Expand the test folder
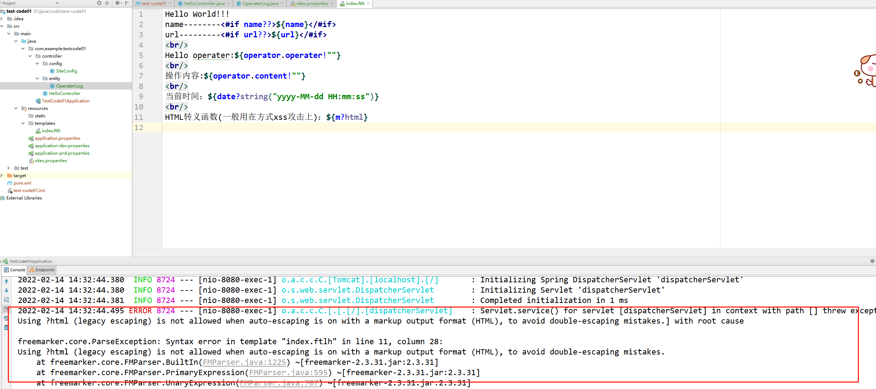Screen dimensions: 876x389 (x=9, y=168)
